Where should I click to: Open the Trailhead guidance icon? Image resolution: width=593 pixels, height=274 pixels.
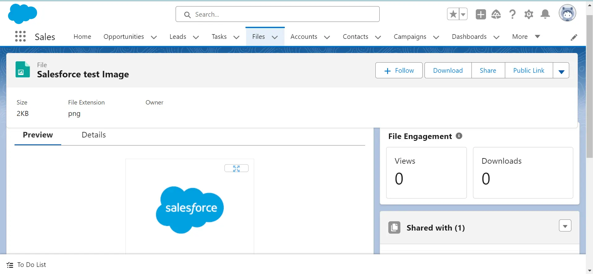click(496, 14)
